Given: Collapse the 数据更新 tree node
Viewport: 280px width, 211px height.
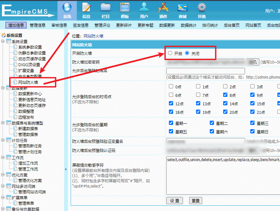Looking at the screenshot, I should (x=3, y=88).
